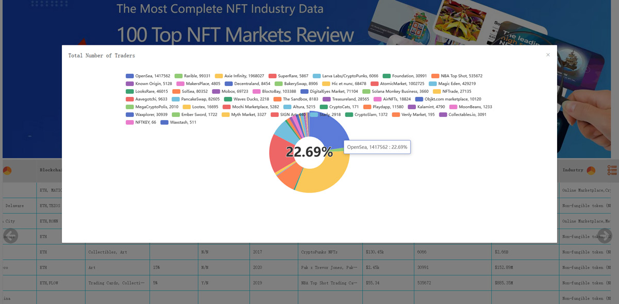Click Waves Ducks green legend swatch
The image size is (619, 304).
tap(228, 99)
